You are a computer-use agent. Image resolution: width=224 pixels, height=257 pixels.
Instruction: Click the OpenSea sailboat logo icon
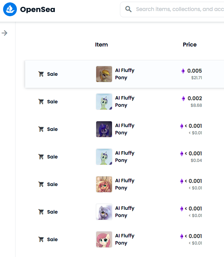[10, 9]
